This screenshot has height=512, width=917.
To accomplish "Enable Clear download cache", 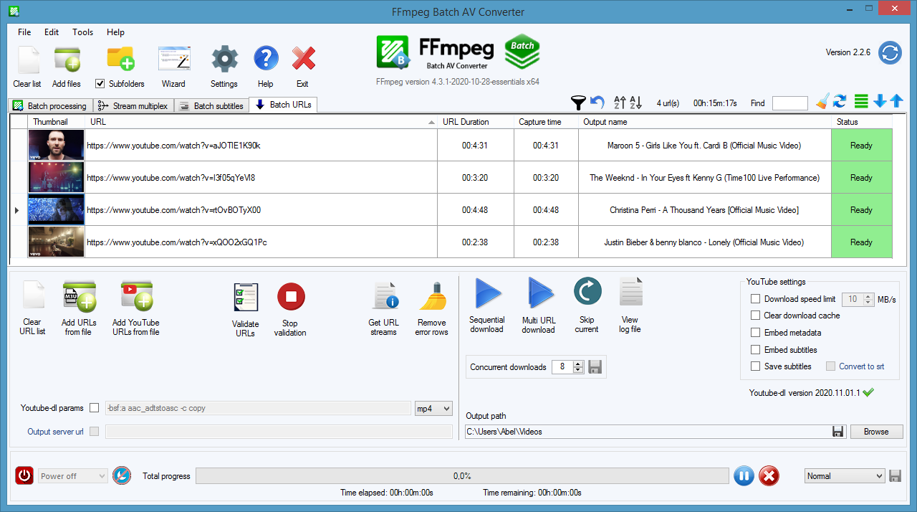I will [755, 316].
